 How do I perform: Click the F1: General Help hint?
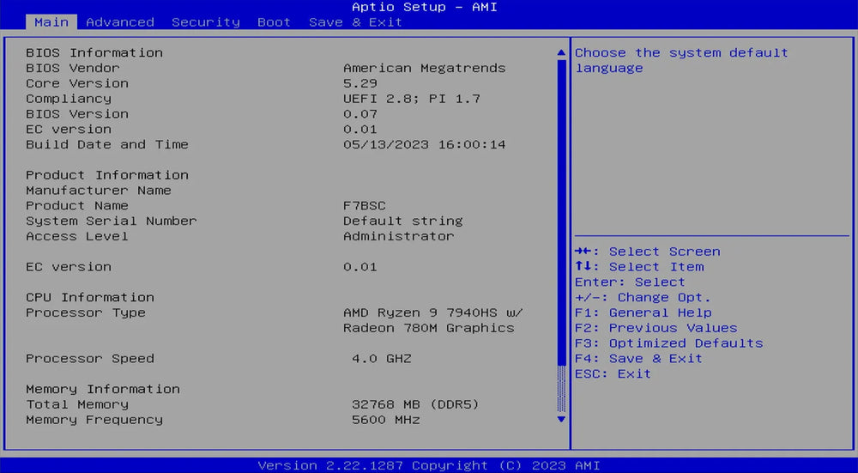(x=643, y=312)
